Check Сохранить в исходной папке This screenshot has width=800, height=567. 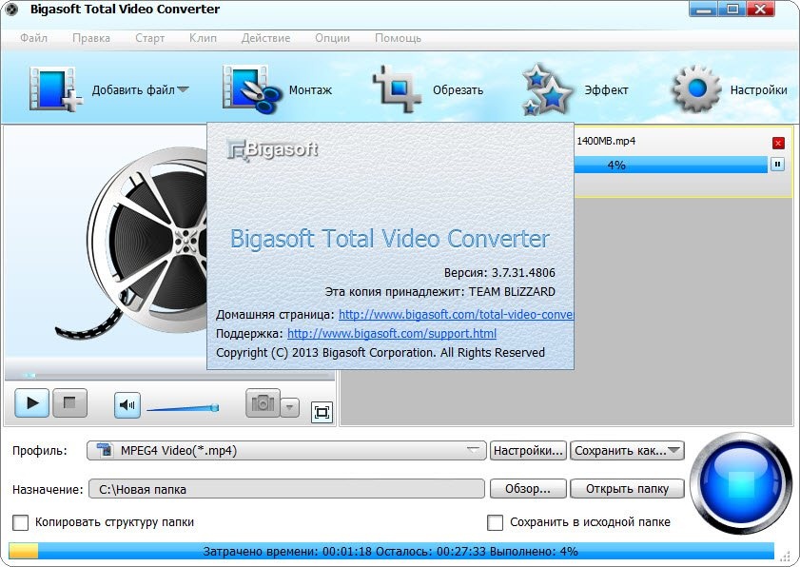click(495, 522)
